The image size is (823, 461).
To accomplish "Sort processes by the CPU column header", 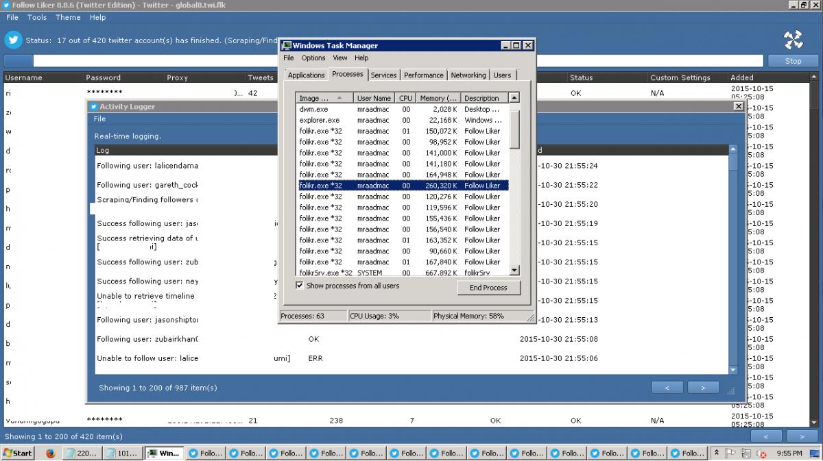I will tap(405, 98).
